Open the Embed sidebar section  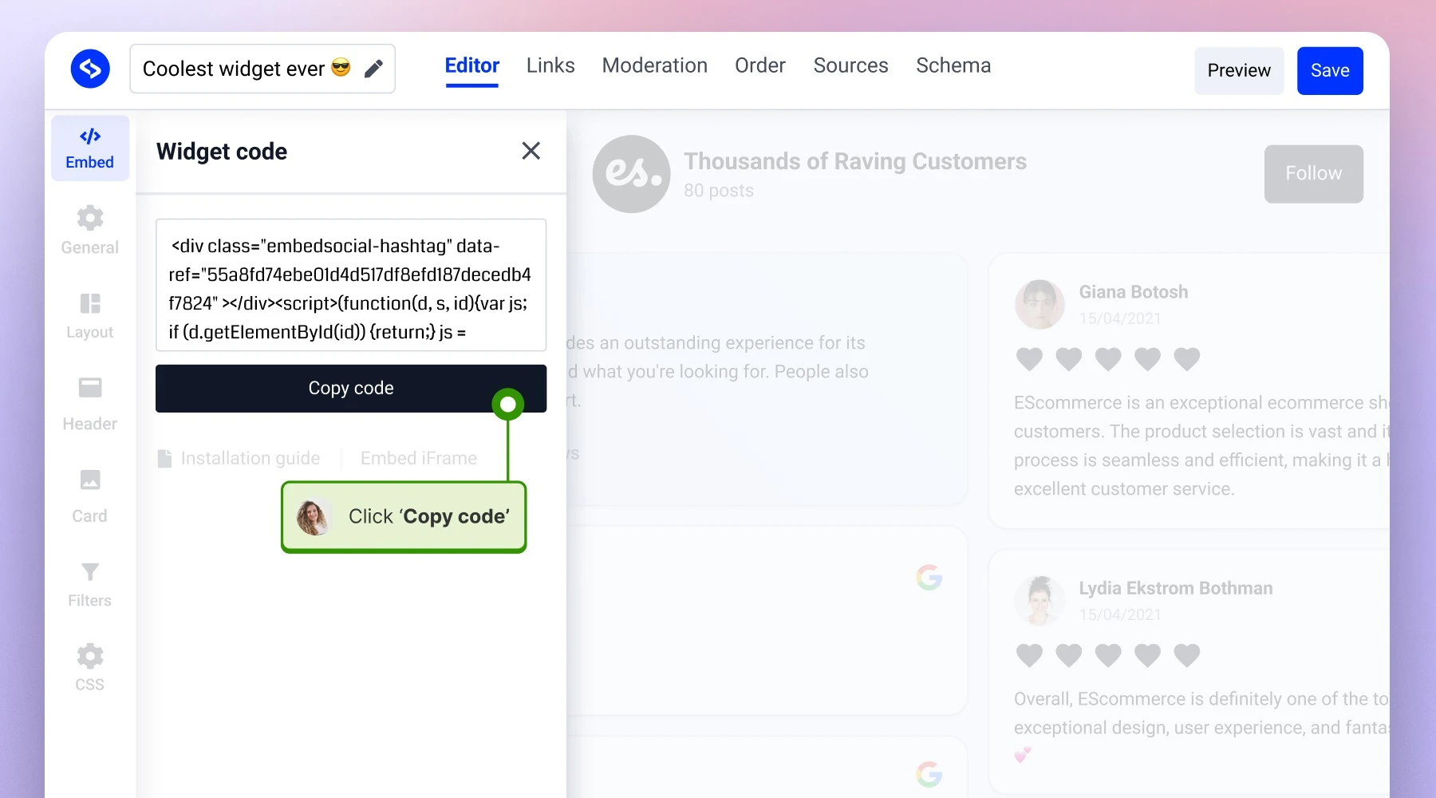pyautogui.click(x=90, y=148)
